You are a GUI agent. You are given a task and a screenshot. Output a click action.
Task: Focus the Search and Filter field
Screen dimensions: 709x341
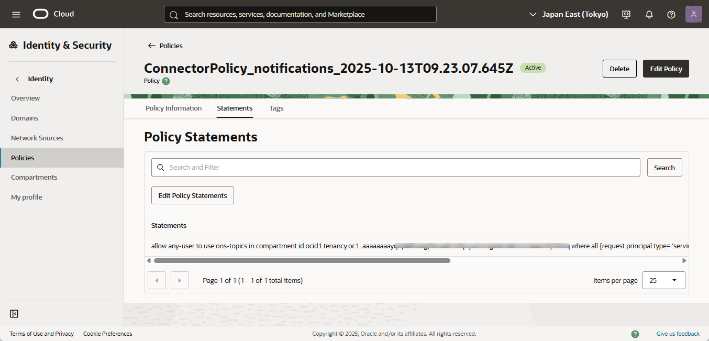tap(395, 168)
